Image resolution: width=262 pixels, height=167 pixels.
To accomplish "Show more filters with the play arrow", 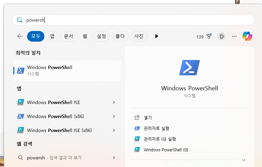I will 157,36.
